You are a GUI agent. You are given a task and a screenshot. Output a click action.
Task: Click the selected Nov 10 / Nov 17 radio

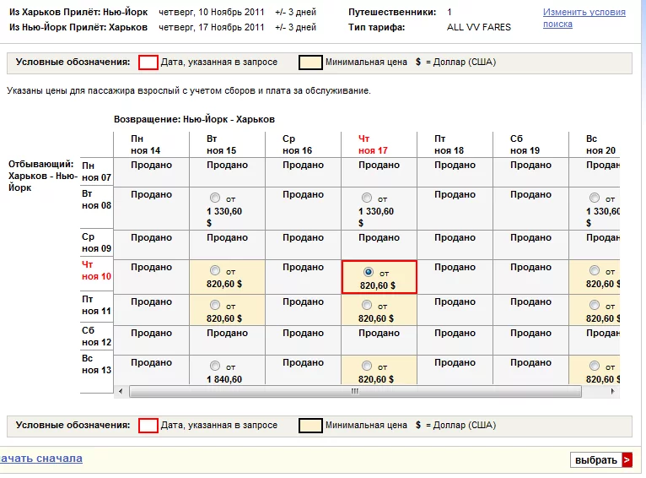367,272
